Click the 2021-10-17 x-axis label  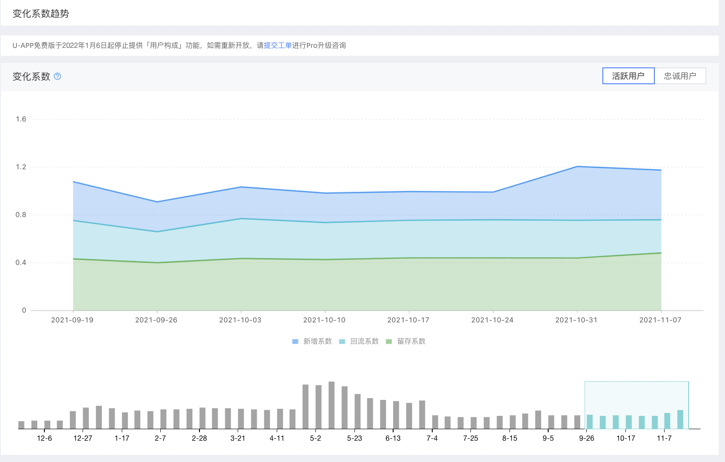408,320
